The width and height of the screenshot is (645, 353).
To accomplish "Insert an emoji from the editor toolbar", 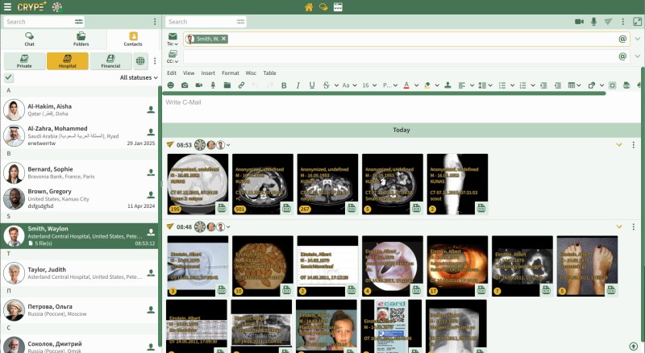I will tap(171, 85).
